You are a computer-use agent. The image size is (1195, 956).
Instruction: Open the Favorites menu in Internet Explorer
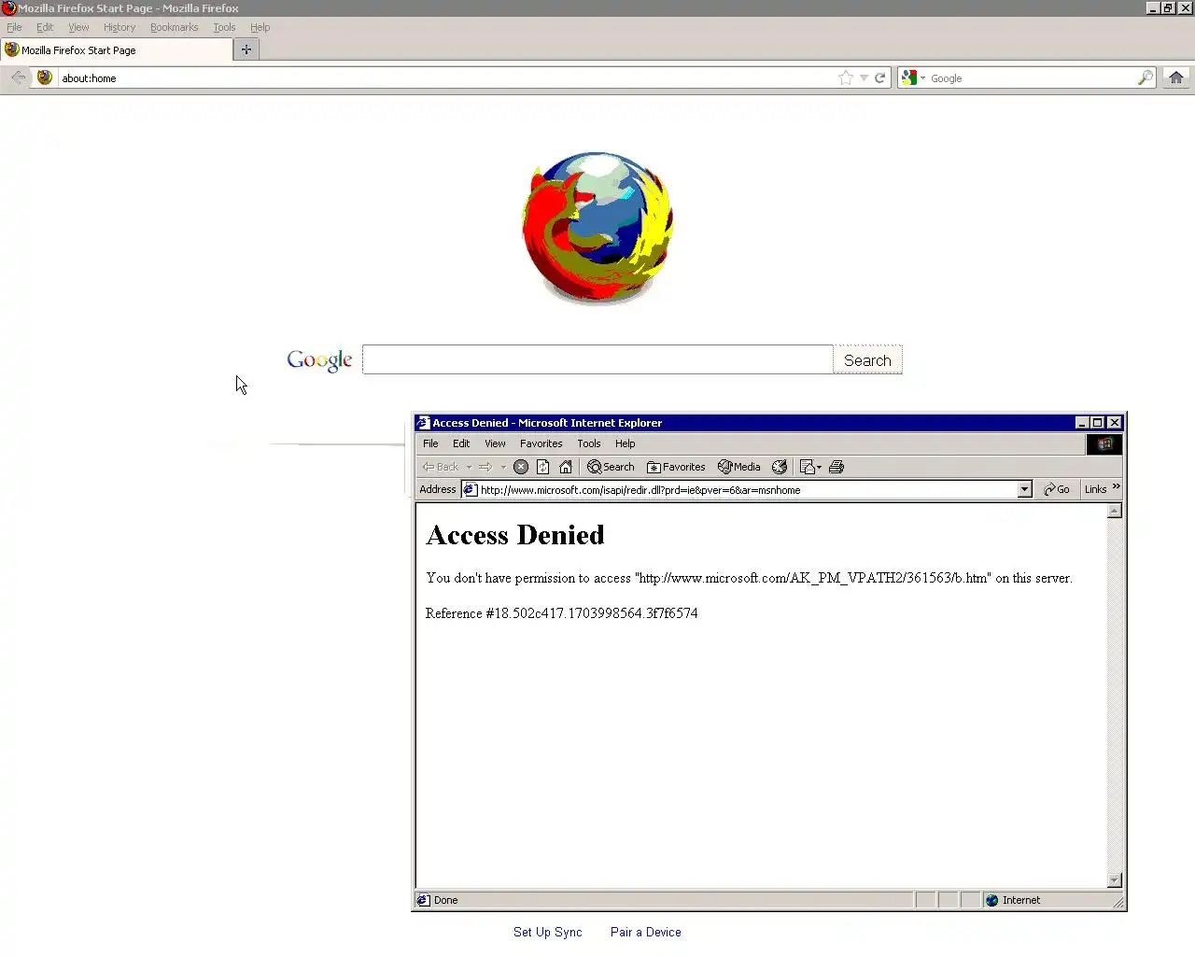pos(541,443)
